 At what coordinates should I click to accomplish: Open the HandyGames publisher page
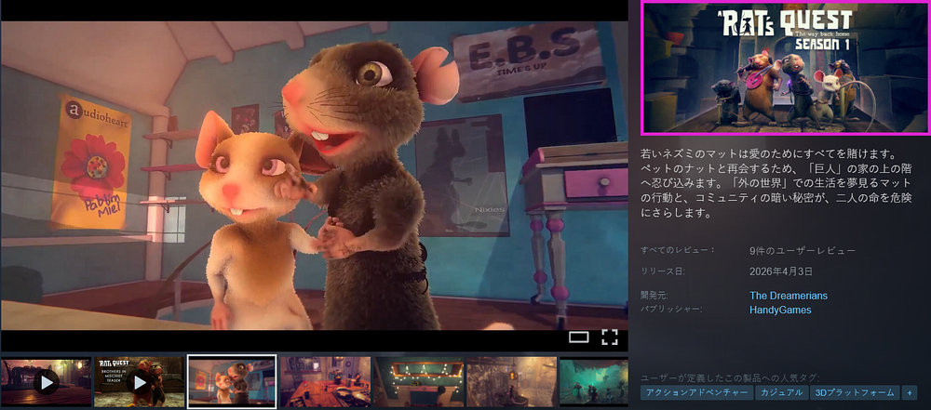tap(780, 310)
